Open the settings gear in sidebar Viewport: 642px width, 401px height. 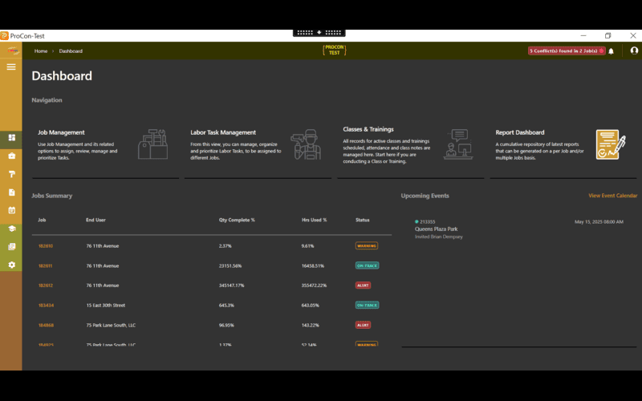pos(11,265)
